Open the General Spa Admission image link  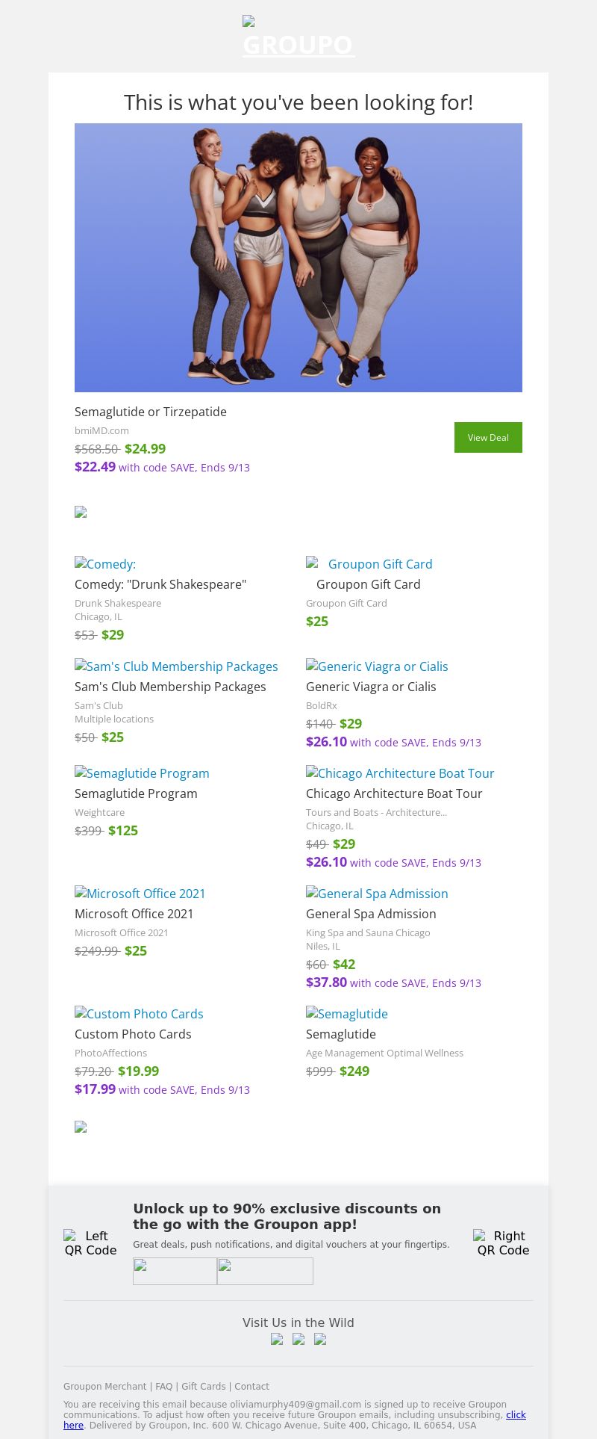click(x=377, y=894)
